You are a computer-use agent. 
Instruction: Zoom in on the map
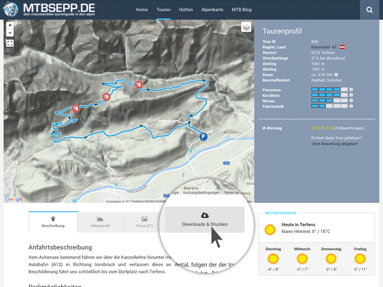[10, 25]
